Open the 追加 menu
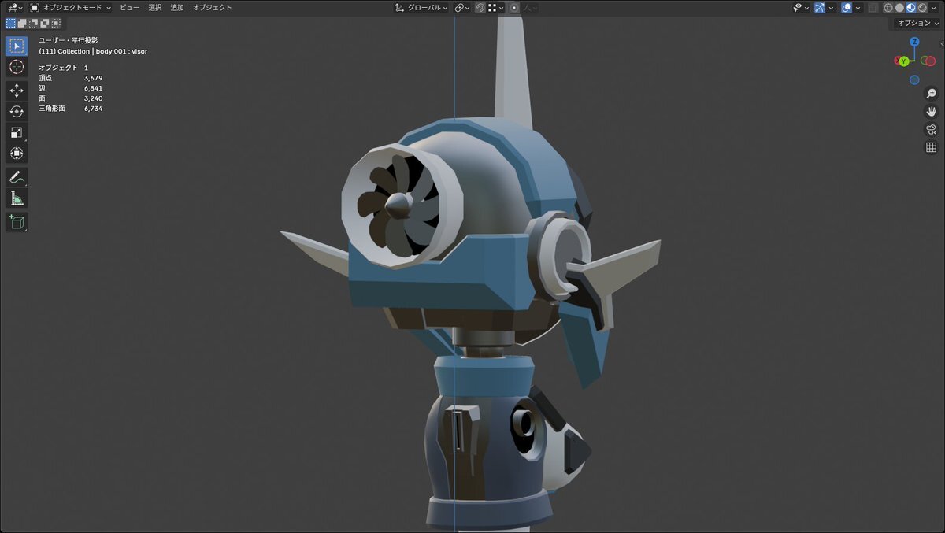The image size is (945, 533). (x=177, y=8)
